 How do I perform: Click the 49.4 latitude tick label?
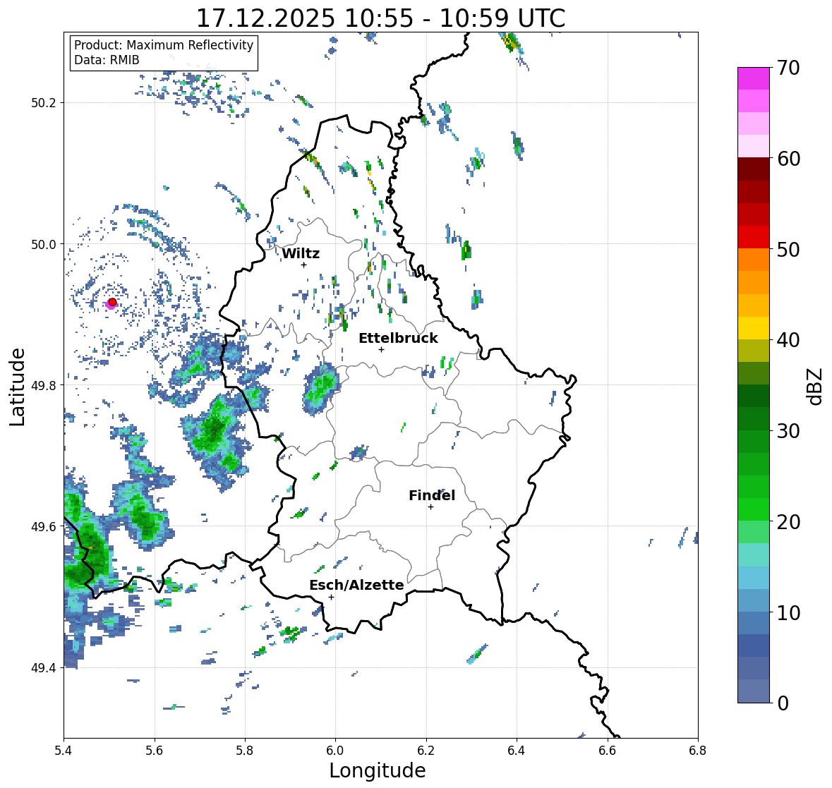44,667
